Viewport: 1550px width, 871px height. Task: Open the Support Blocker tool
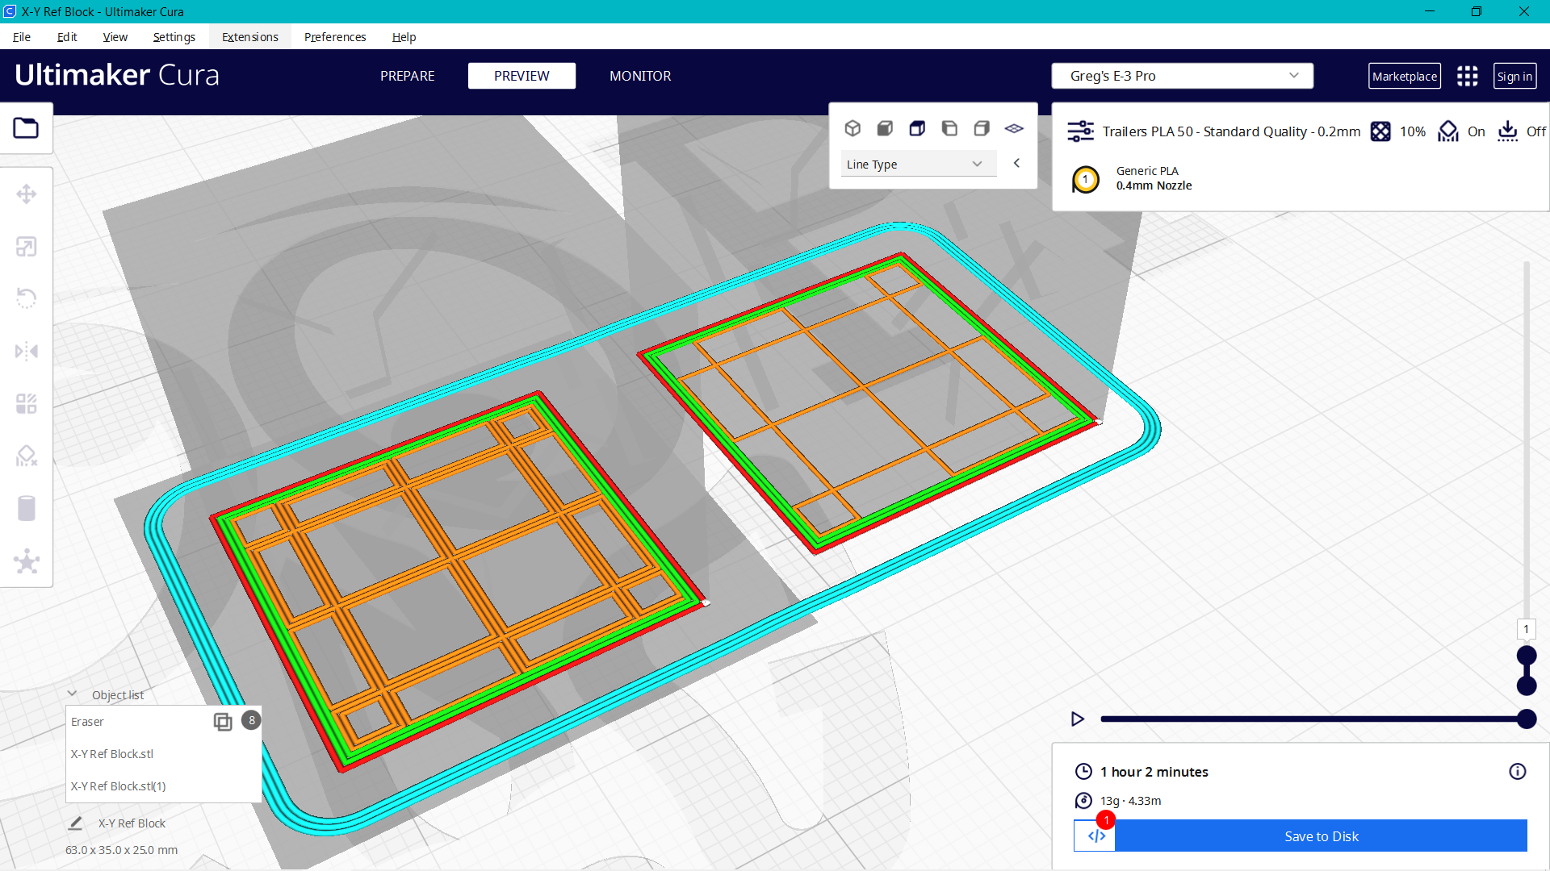27,456
